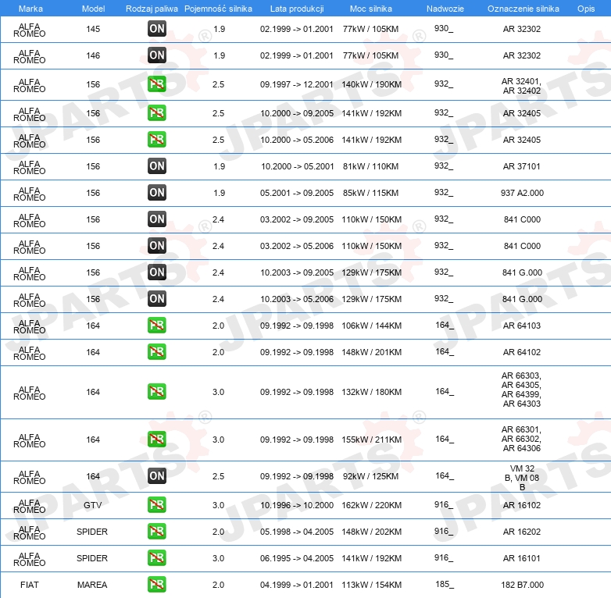Click engine codes 'VM 32 B, VM 08 B'
This screenshot has width=611, height=598.
pos(522,478)
